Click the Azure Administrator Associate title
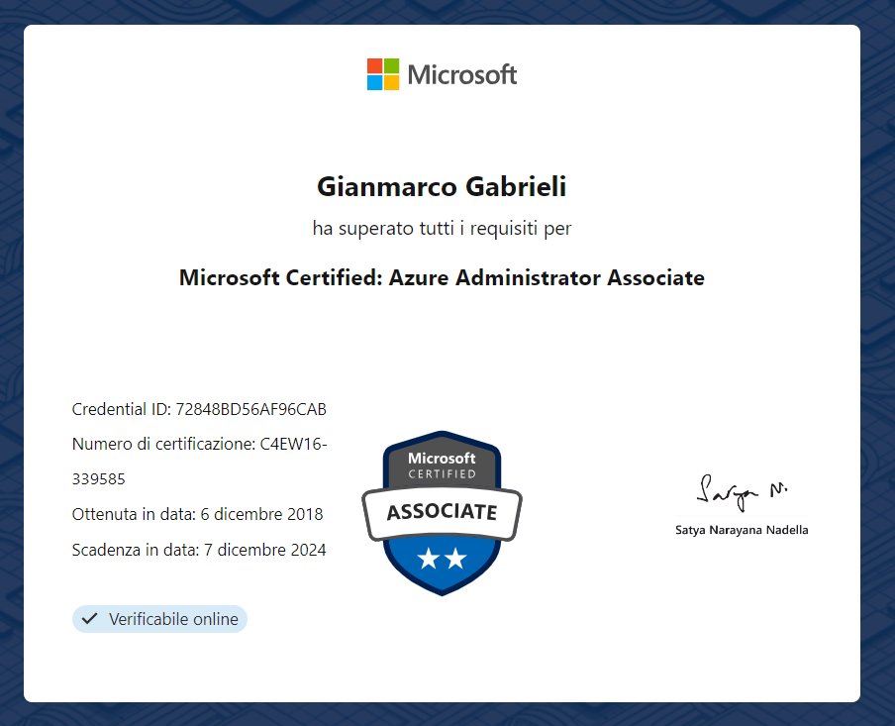Screen dimensions: 895x726 click(442, 278)
